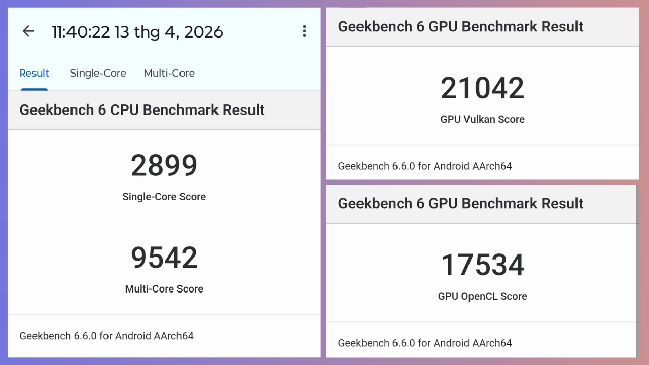Tap the back arrow icon
Image resolution: width=649 pixels, height=365 pixels.
click(x=28, y=31)
